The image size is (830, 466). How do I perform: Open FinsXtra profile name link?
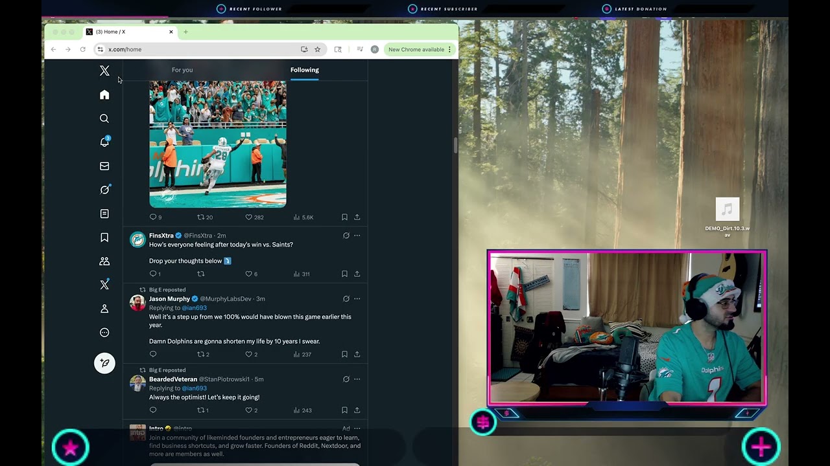(x=161, y=236)
